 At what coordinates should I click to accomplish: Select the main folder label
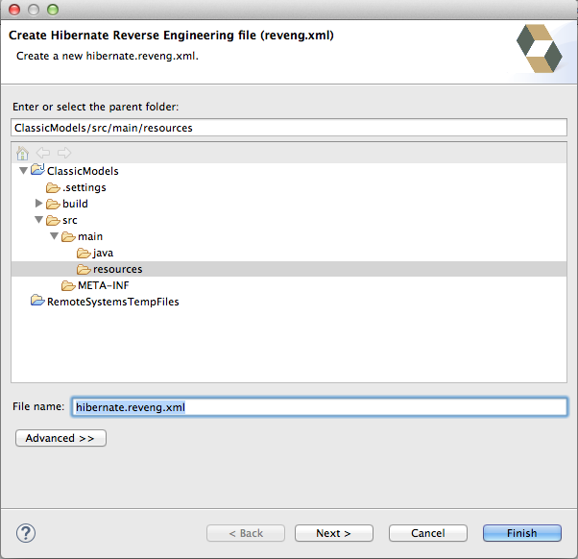90,236
